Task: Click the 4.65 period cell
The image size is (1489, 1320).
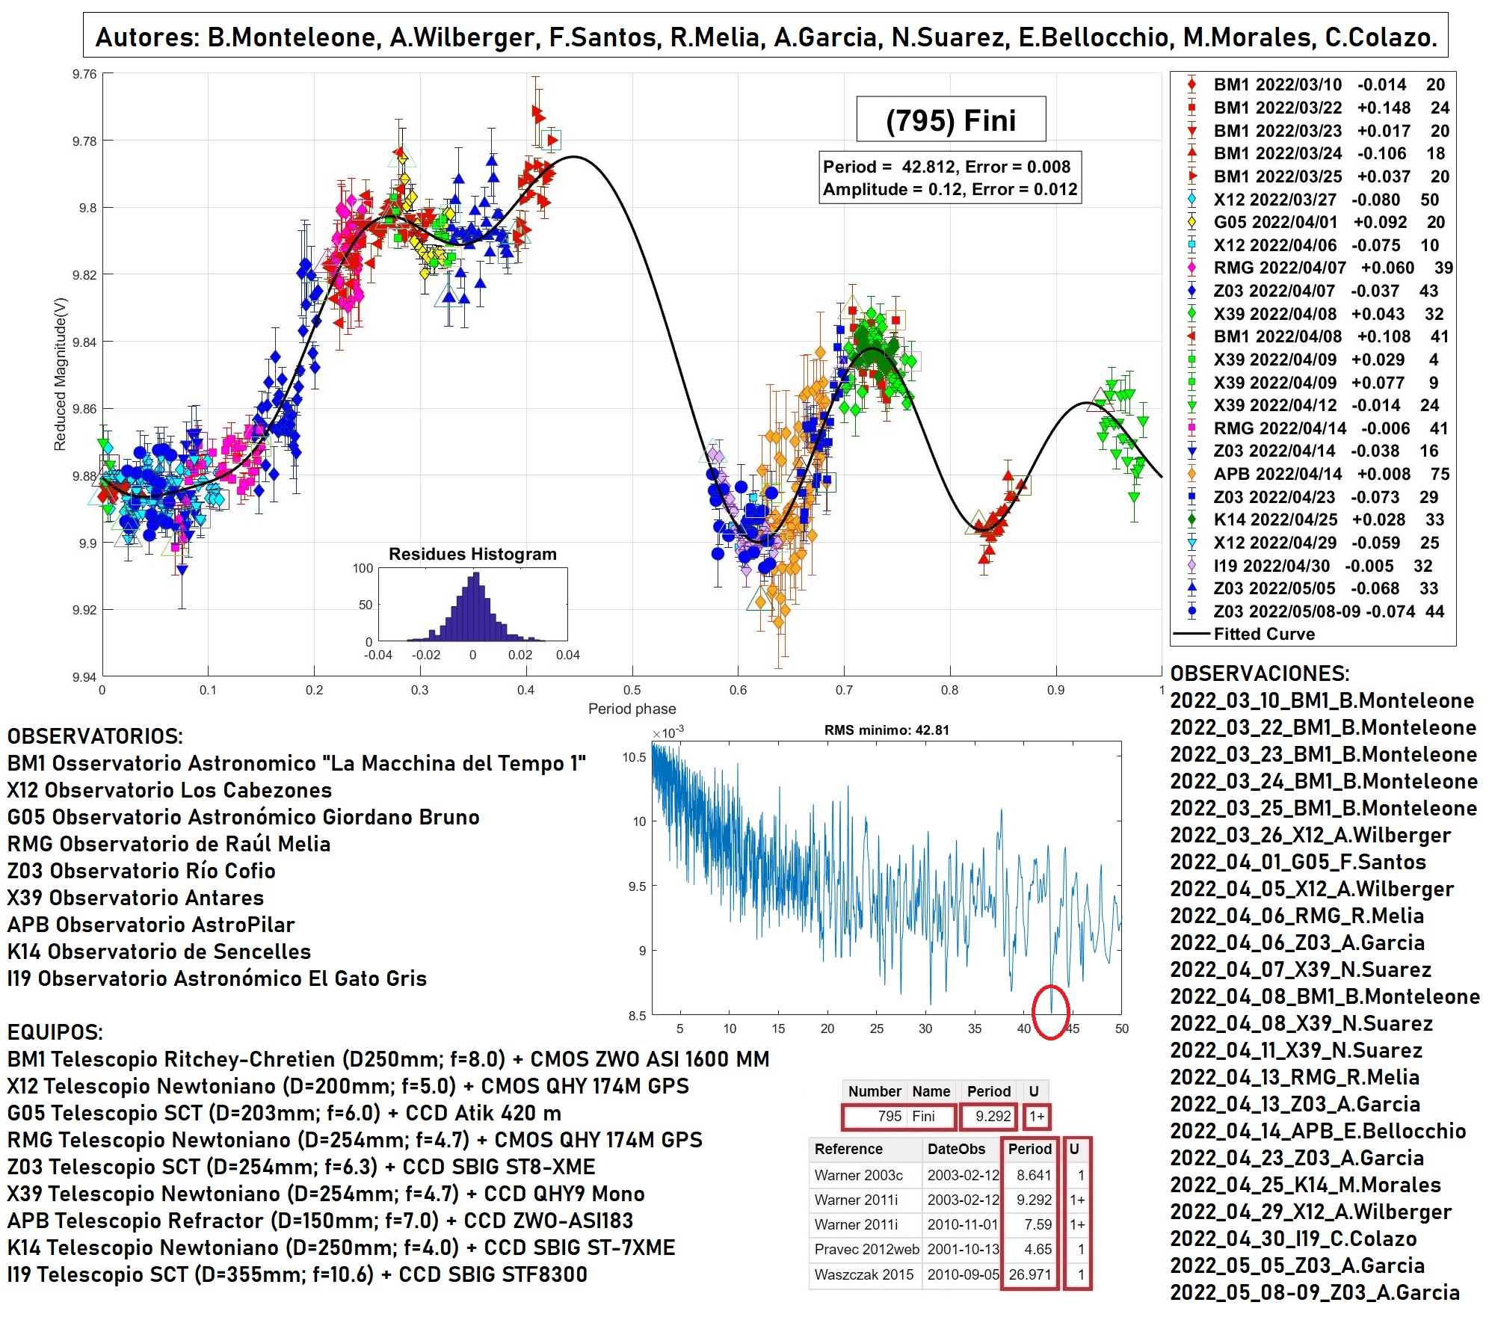Action: tap(1031, 1249)
